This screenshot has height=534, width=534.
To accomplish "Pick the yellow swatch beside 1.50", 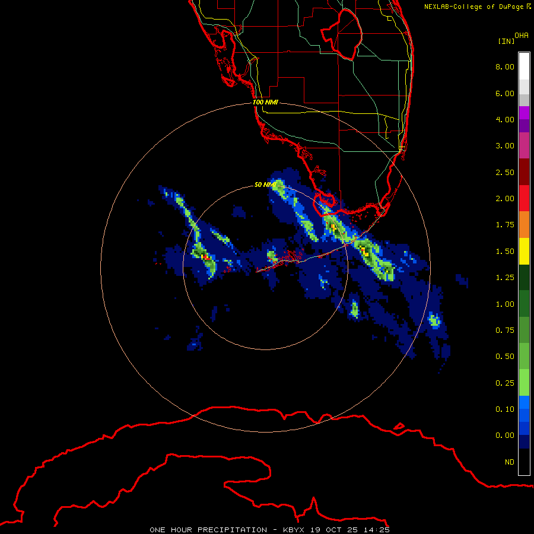I will coord(524,251).
